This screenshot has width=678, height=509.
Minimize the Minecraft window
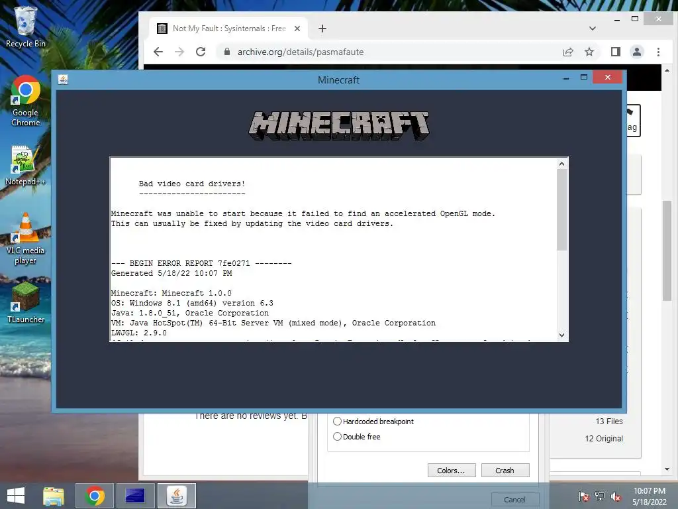pos(565,78)
